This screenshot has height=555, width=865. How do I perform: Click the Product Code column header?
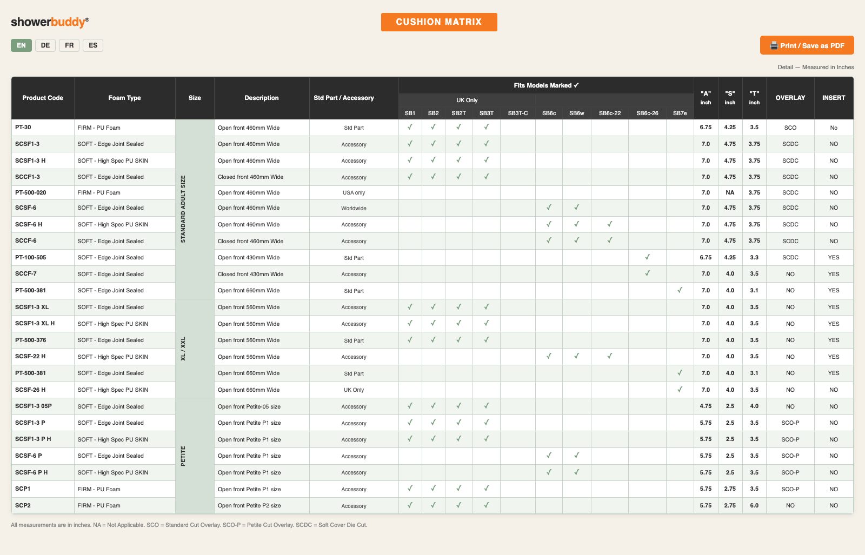43,98
